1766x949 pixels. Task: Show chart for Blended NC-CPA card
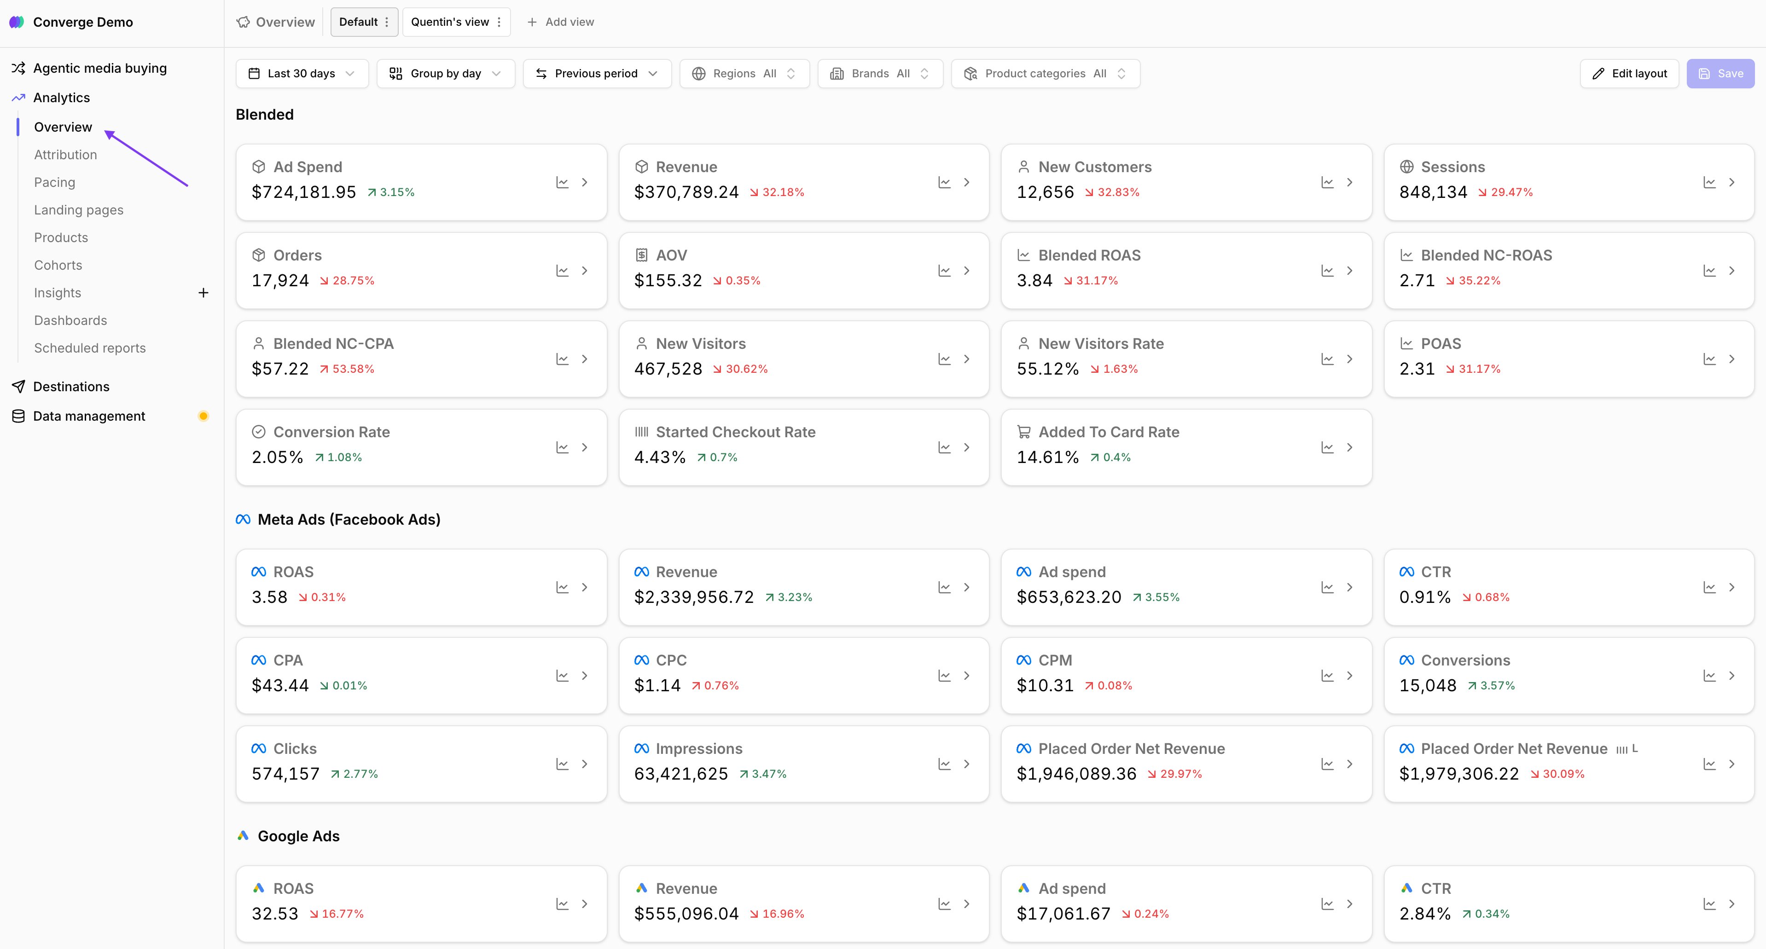(x=562, y=359)
